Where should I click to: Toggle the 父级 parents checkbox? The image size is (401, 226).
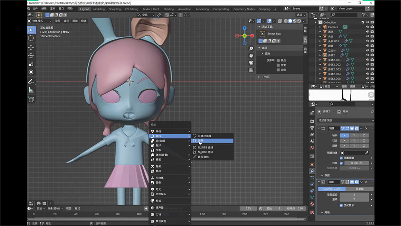click(278, 70)
